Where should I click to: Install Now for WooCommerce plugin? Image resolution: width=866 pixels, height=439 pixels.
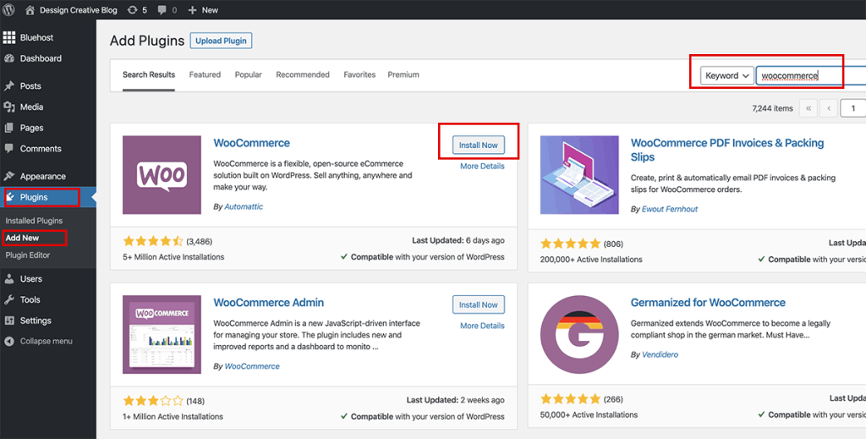(x=479, y=145)
